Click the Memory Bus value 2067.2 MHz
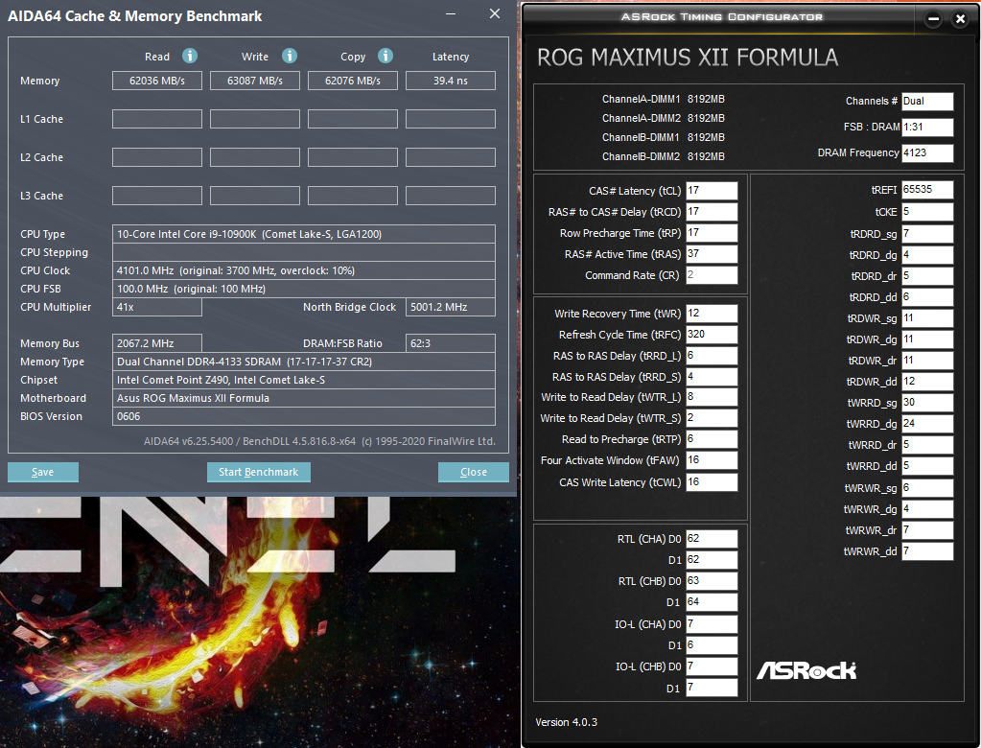The width and height of the screenshot is (981, 748). pyautogui.click(x=157, y=343)
